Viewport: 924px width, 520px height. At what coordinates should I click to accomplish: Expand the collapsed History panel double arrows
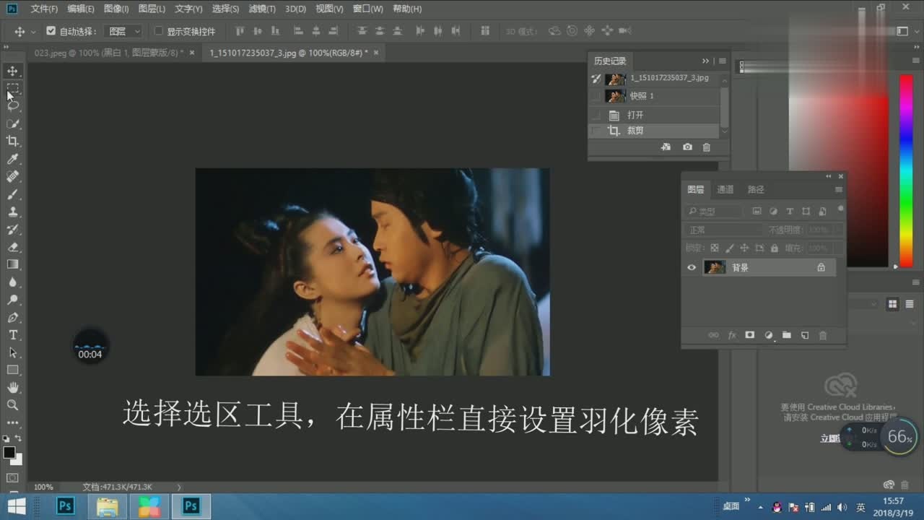pyautogui.click(x=706, y=61)
